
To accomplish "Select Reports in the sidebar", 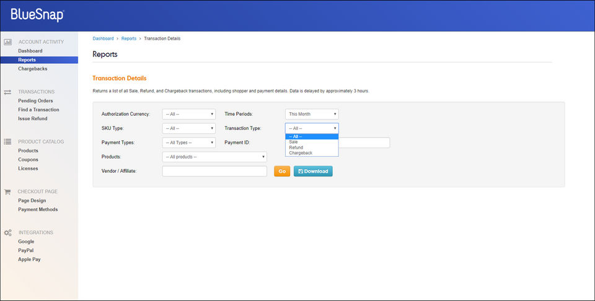I will click(39, 60).
